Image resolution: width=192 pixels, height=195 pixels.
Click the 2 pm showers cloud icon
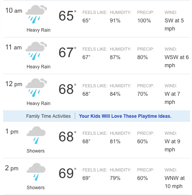pos(36,172)
